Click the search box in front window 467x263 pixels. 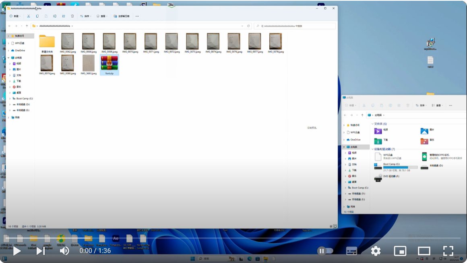pos(295,26)
